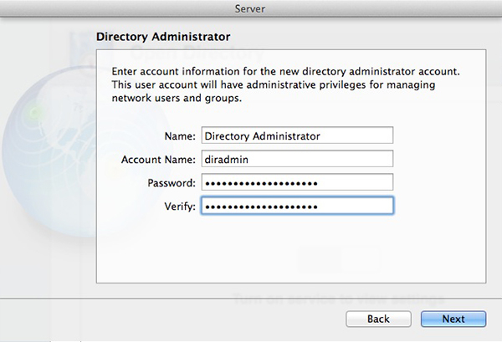Go back with the Back button

pos(378,319)
